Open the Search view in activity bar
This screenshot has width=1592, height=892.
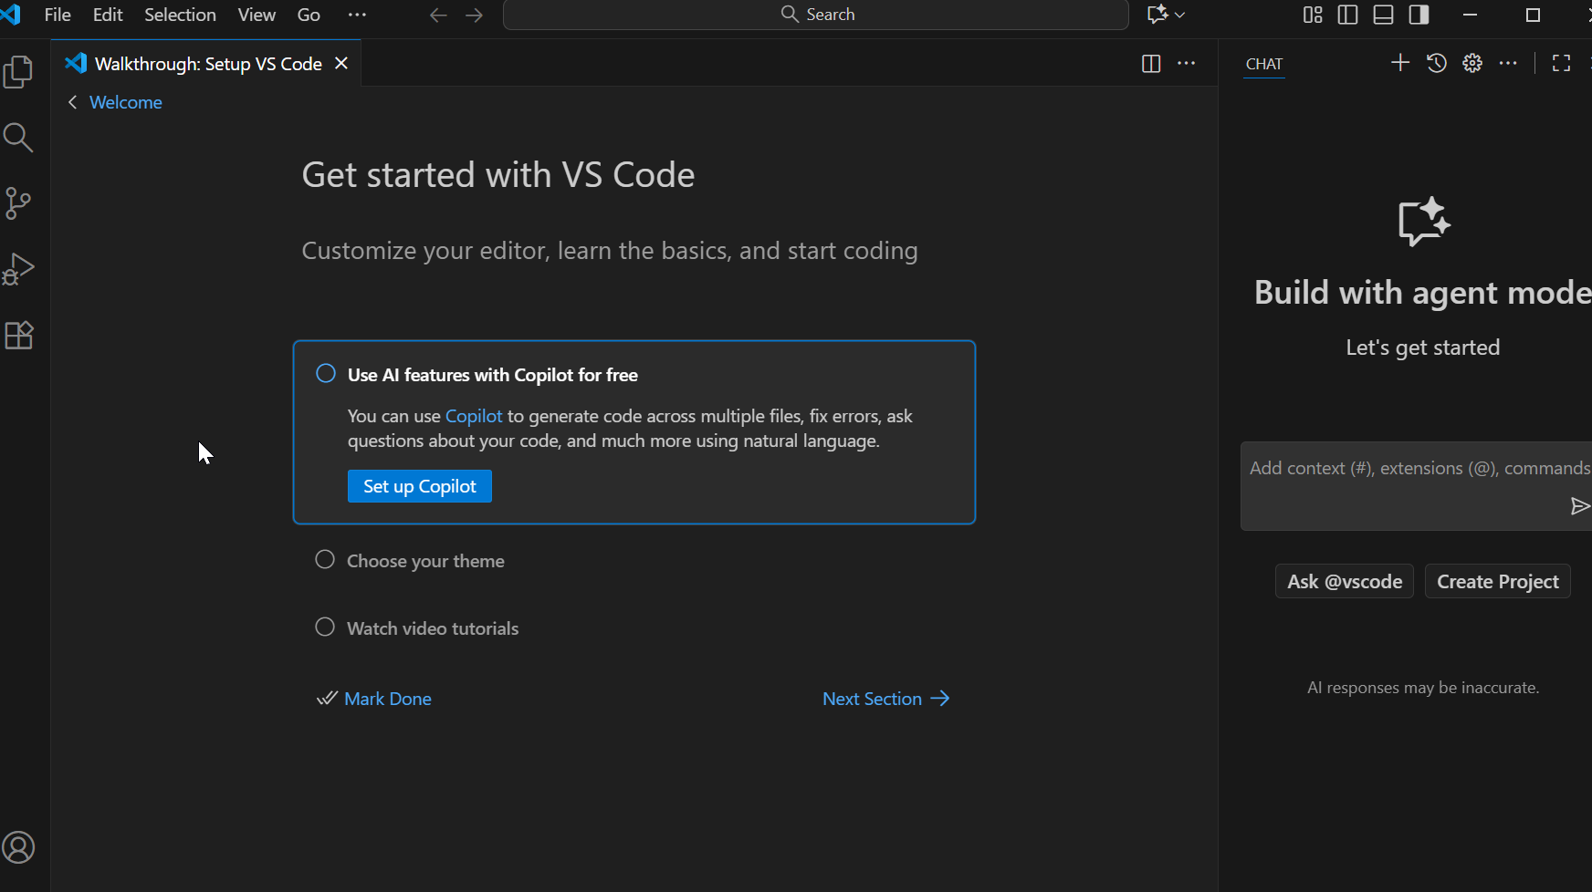pos(19,138)
